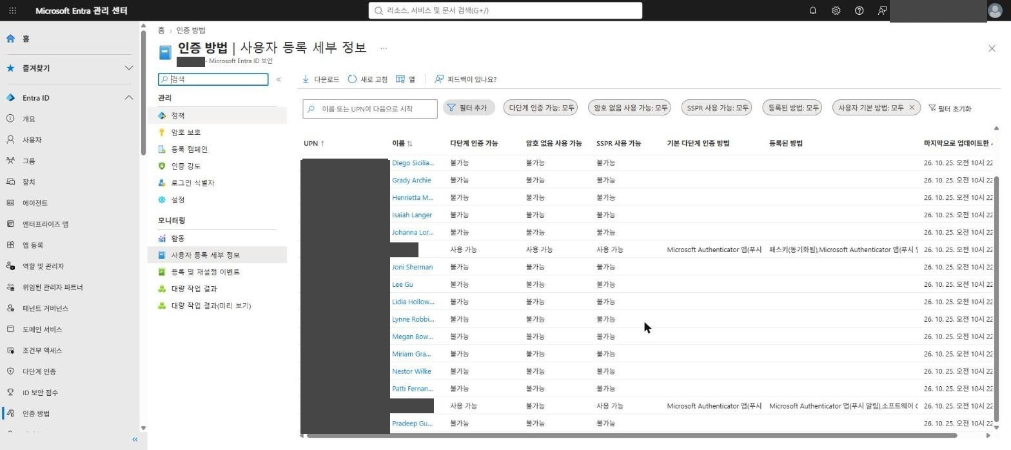Click 다운로드 toolbar button
1011x450 pixels.
[320, 79]
